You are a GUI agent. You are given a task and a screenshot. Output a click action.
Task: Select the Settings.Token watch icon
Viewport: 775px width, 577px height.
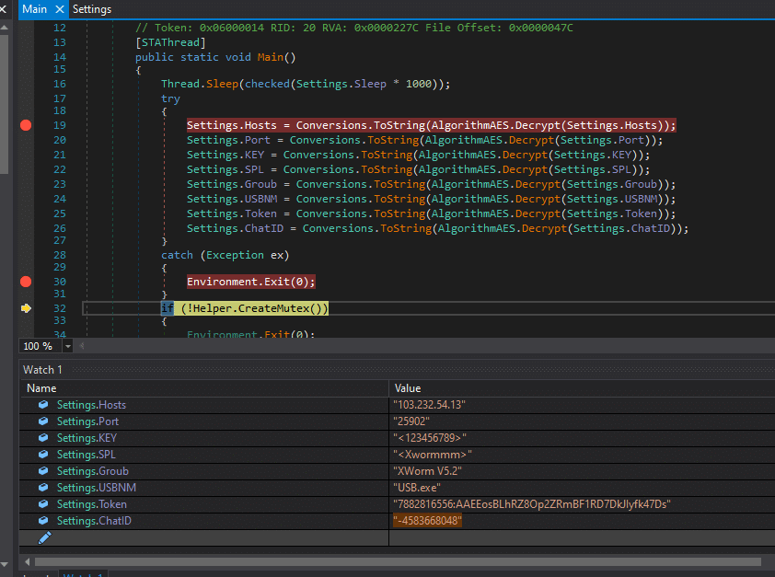[43, 504]
